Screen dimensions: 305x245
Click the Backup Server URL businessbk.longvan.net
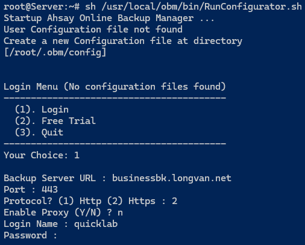[x=172, y=178]
